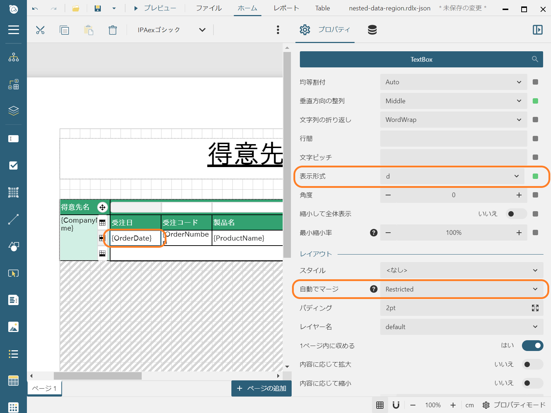551x413 pixels.
Task: Toggle the 縮小して全体表示 switch
Action: (x=516, y=214)
